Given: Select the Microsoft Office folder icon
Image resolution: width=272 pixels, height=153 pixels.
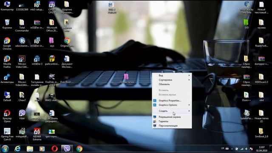Looking at the screenshot, I should (52, 25).
